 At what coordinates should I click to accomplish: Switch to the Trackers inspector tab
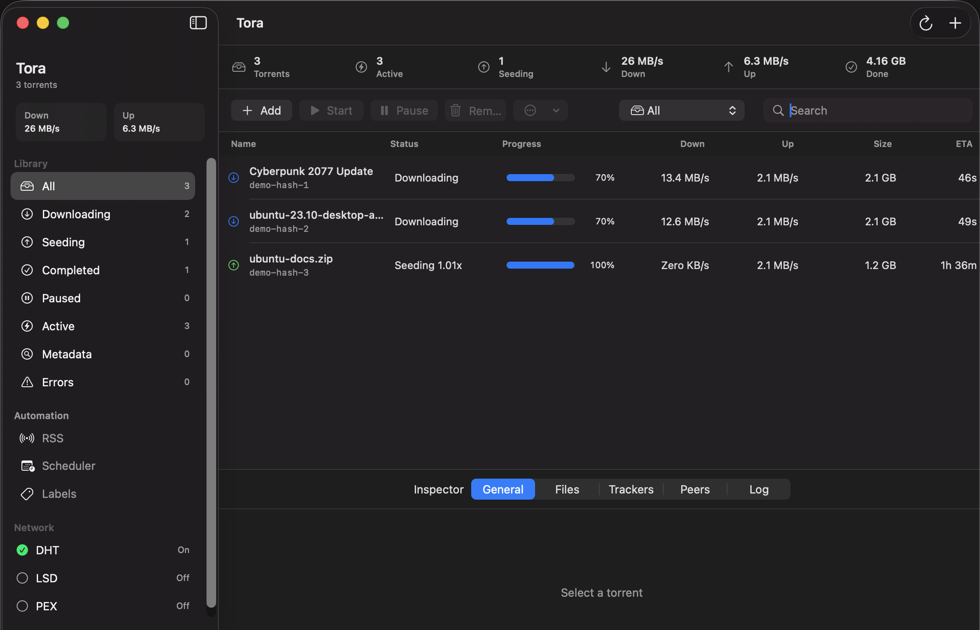tap(631, 489)
